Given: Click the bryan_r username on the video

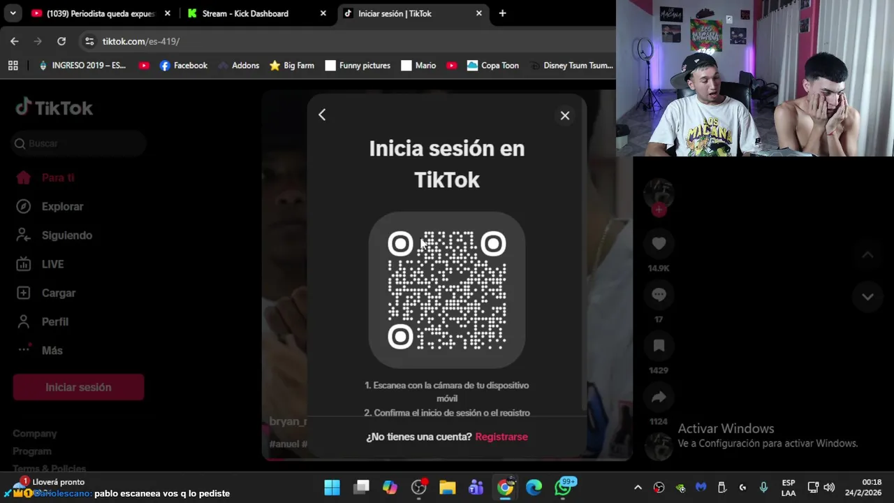Looking at the screenshot, I should (x=288, y=421).
